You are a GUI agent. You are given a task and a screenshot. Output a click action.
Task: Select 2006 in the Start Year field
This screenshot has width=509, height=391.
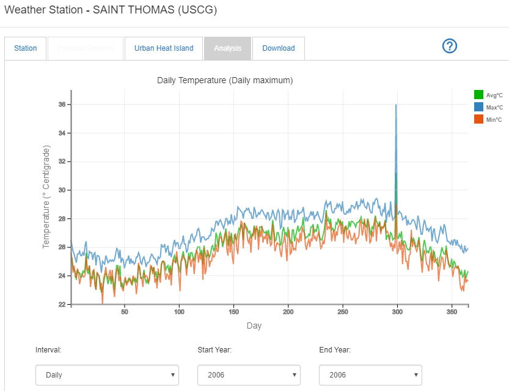click(x=249, y=375)
